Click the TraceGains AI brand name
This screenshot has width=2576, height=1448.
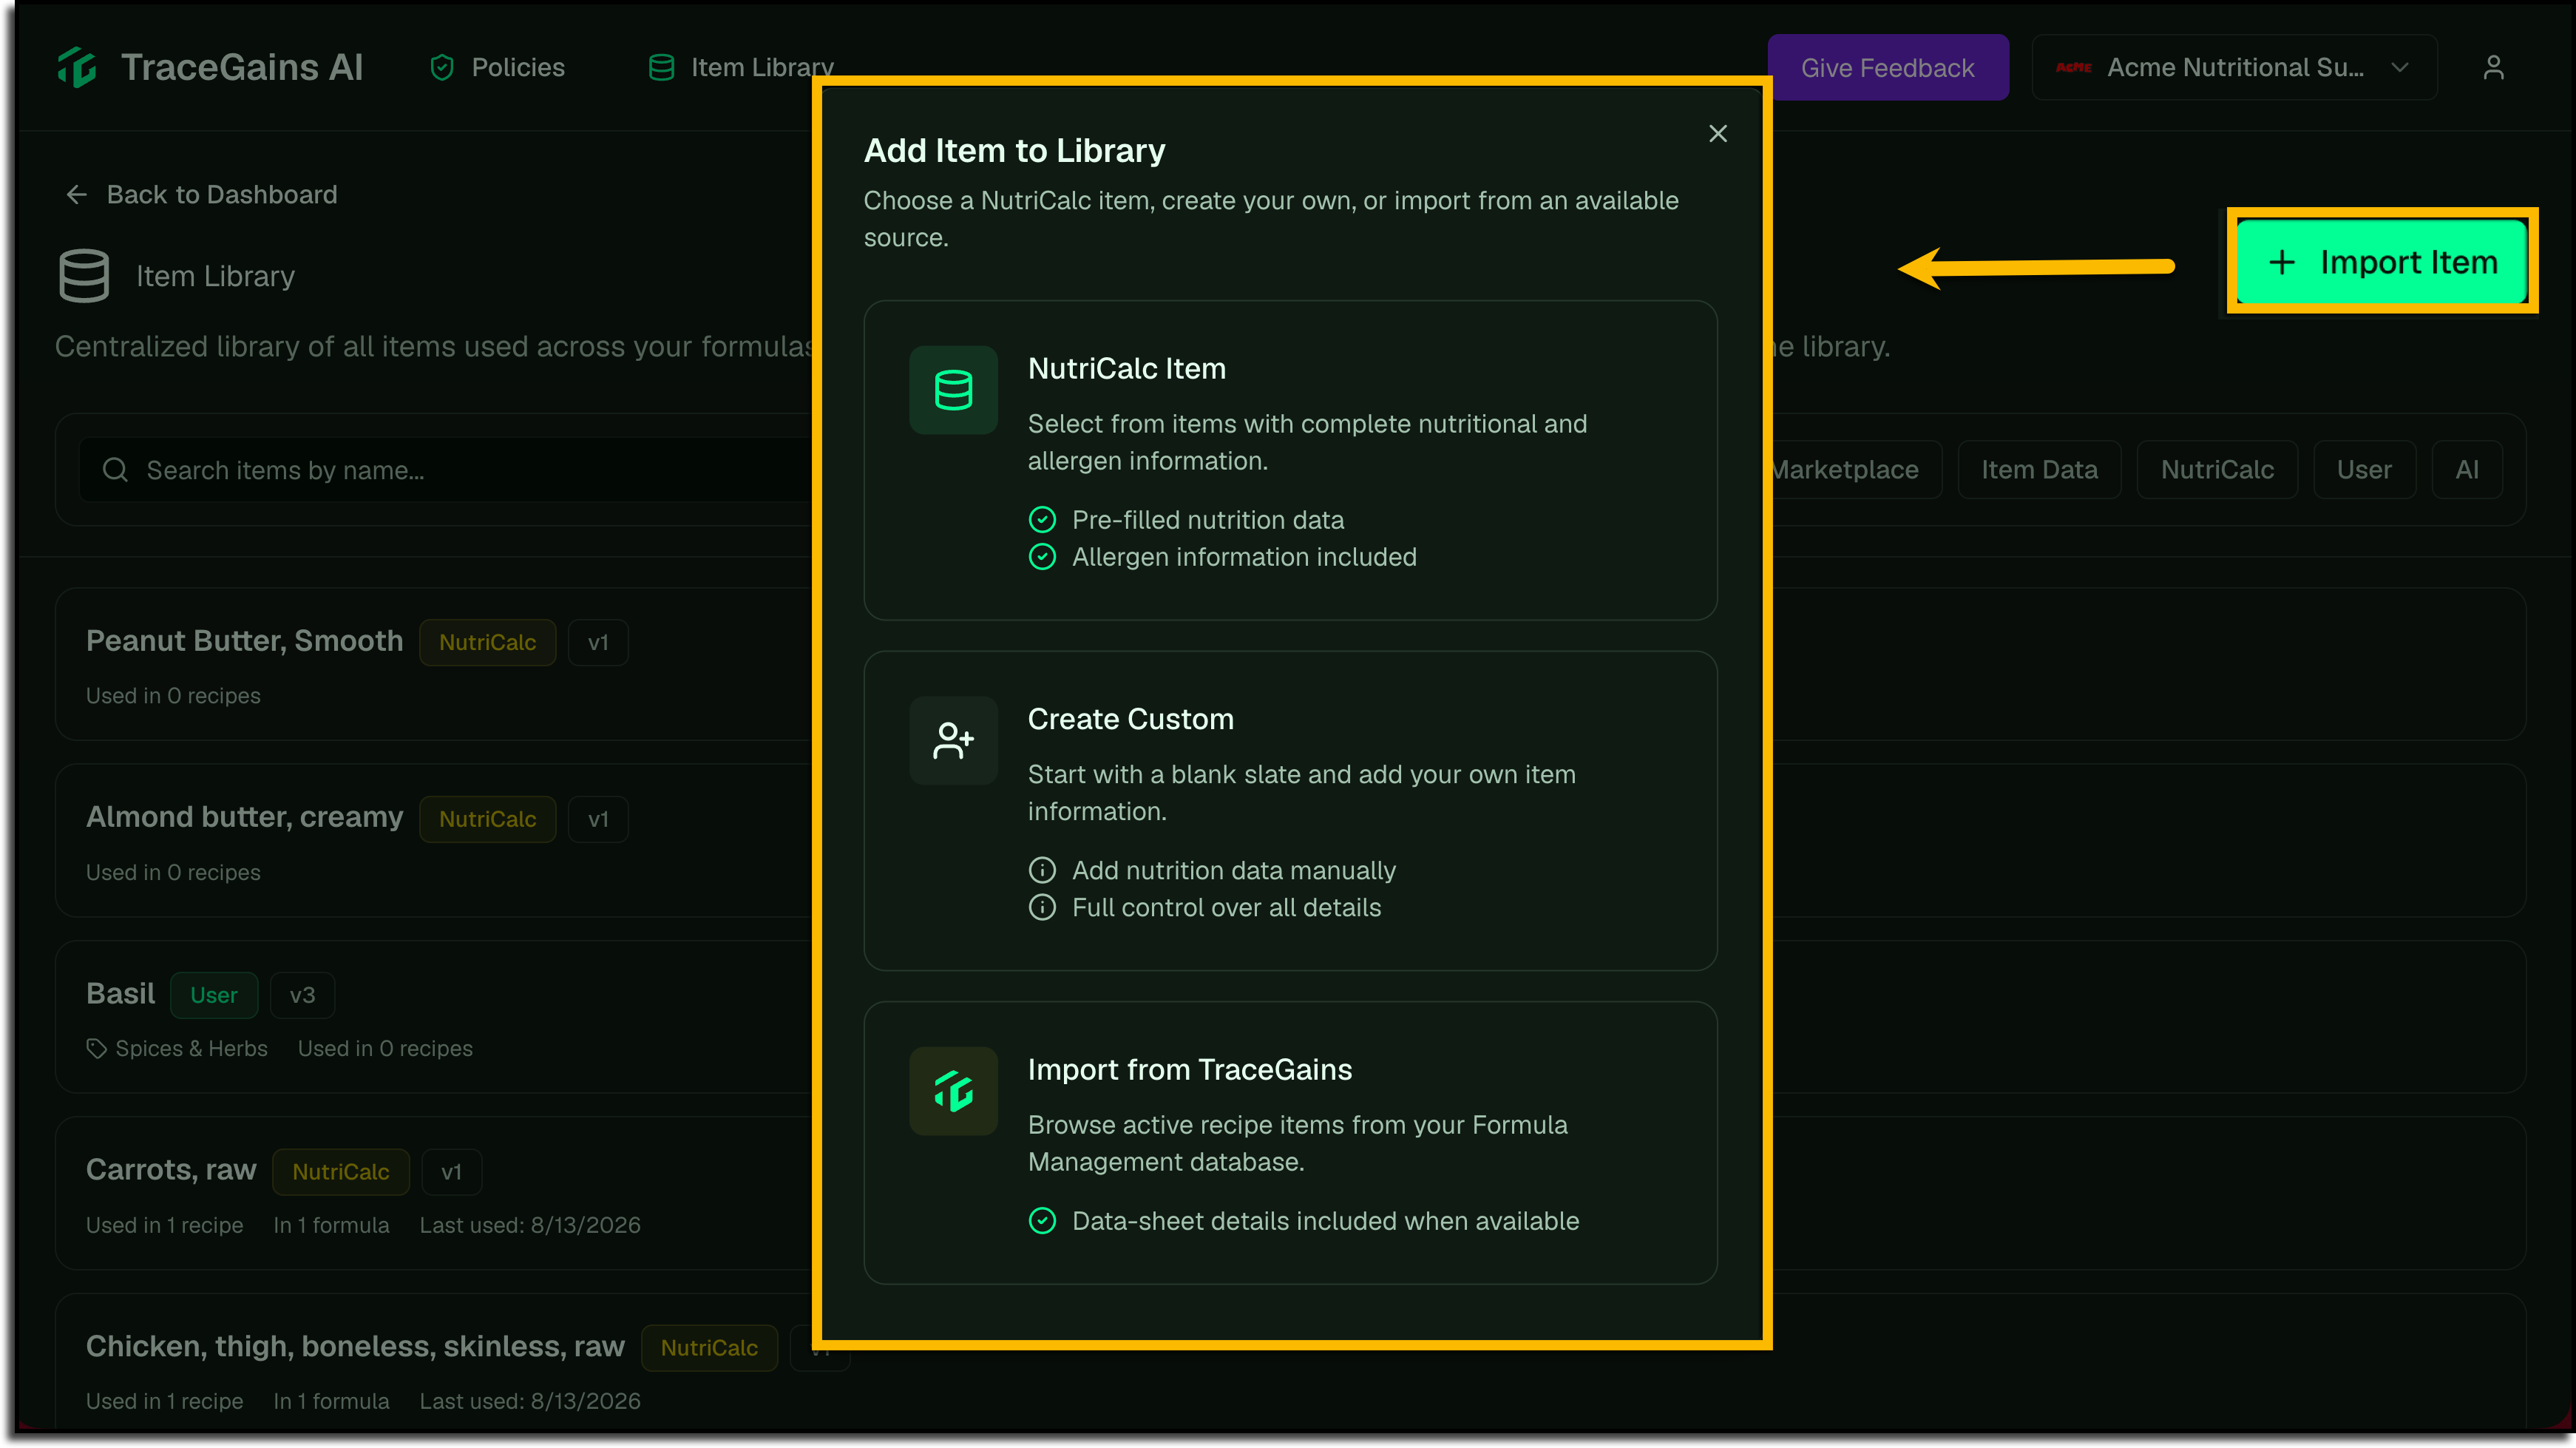242,67
